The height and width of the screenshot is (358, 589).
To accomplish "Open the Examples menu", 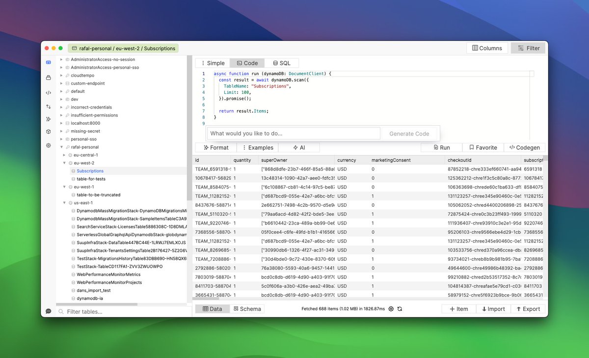I will pyautogui.click(x=257, y=147).
